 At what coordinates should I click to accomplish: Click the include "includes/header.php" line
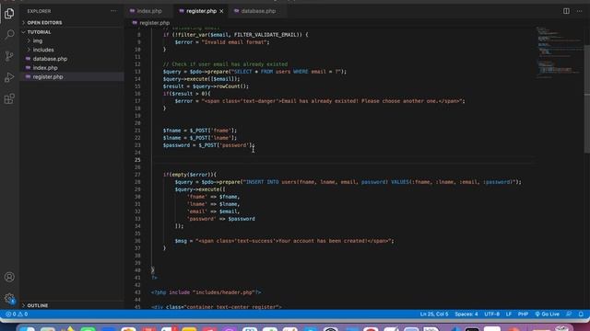click(x=206, y=292)
